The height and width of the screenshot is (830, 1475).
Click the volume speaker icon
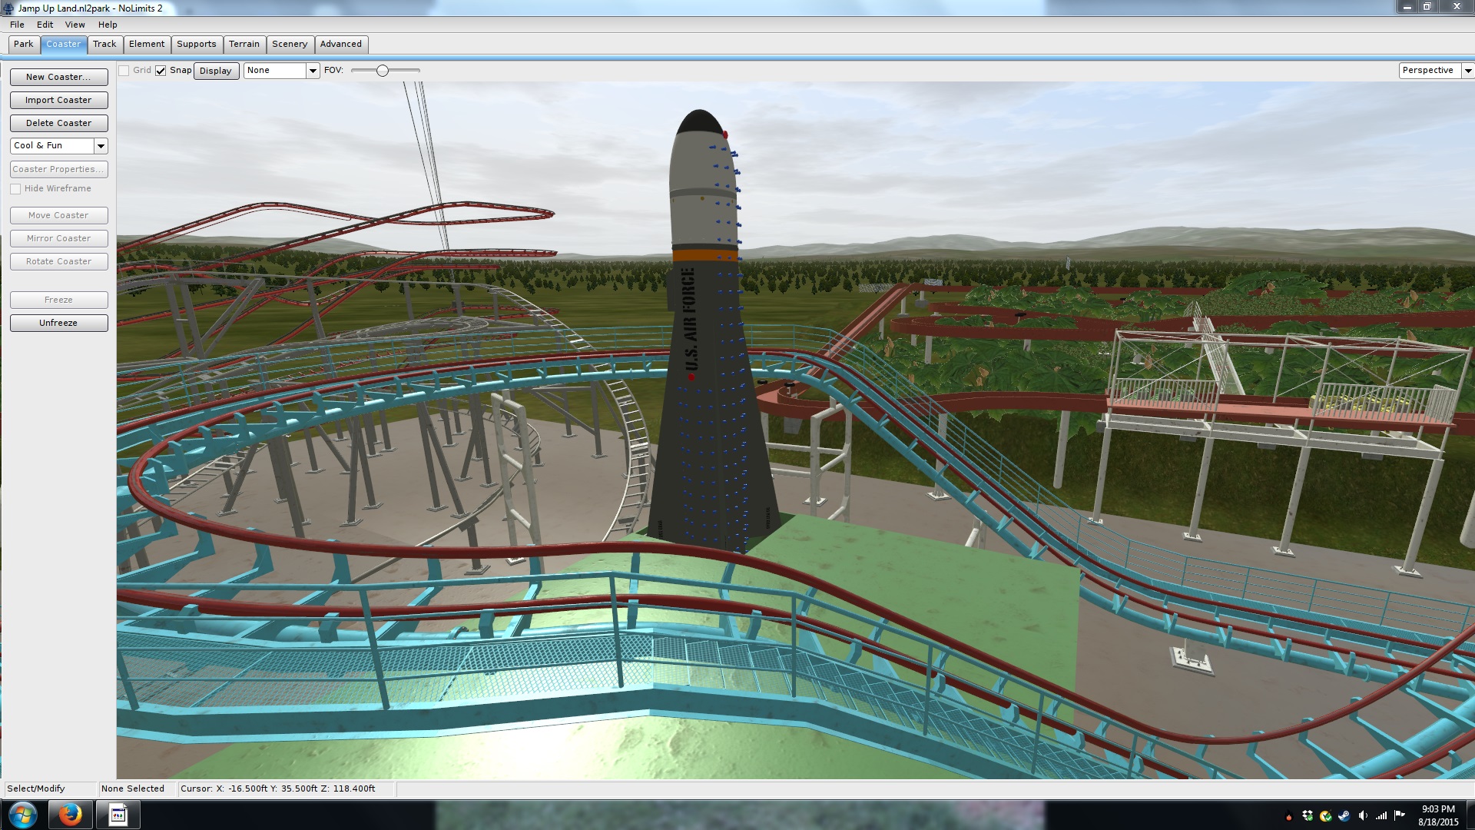pyautogui.click(x=1363, y=816)
